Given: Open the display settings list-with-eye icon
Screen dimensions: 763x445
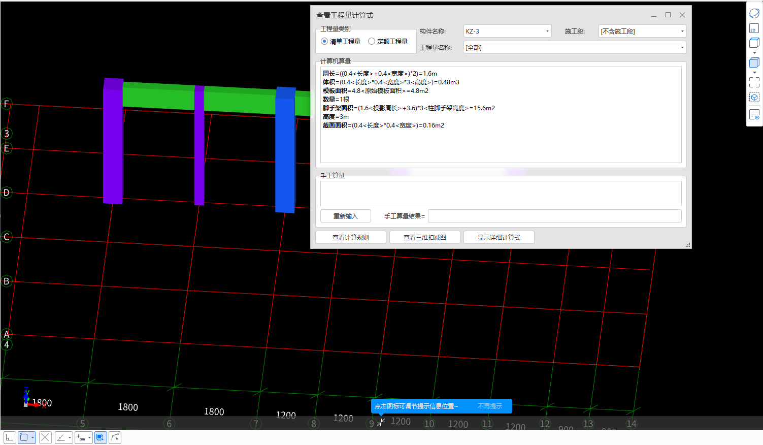Looking at the screenshot, I should [x=754, y=114].
